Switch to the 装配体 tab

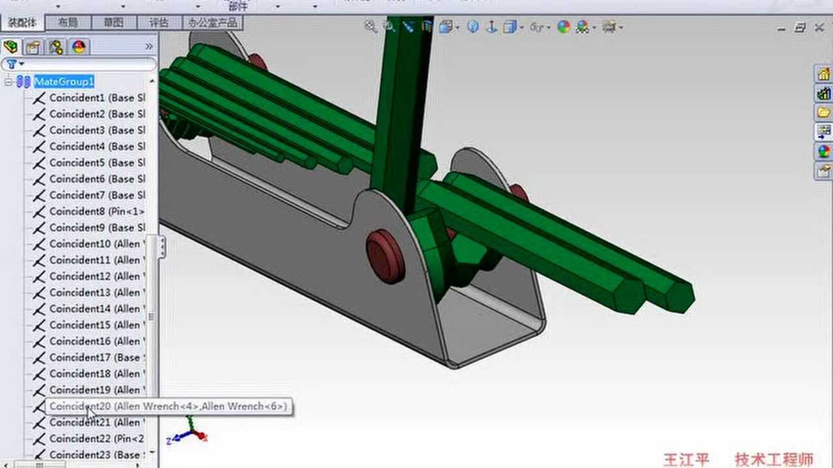pyautogui.click(x=22, y=23)
